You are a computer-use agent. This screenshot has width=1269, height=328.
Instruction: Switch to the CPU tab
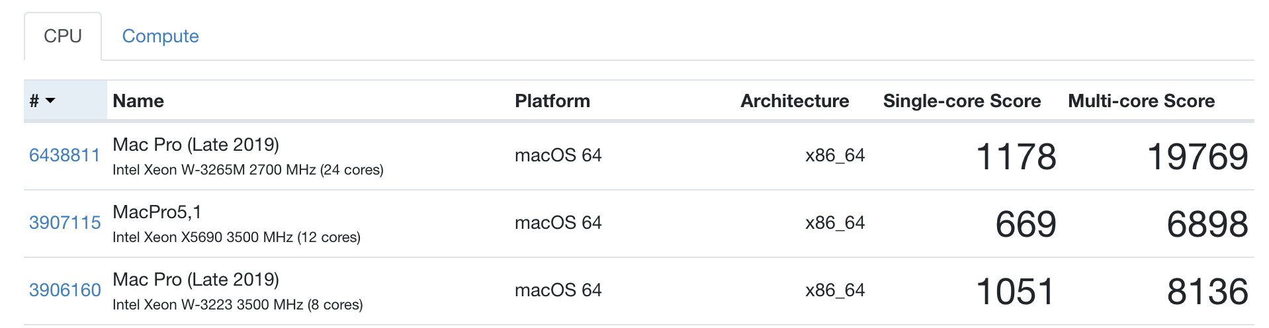click(63, 36)
